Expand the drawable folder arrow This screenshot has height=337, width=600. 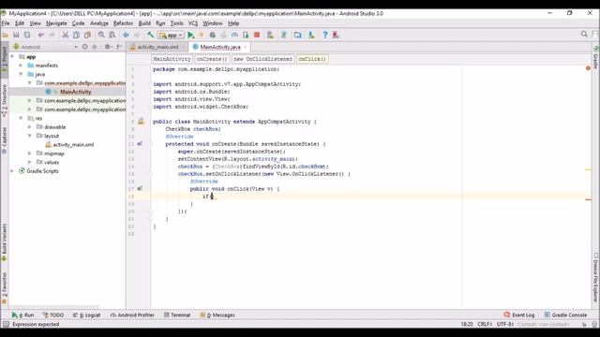coord(30,127)
